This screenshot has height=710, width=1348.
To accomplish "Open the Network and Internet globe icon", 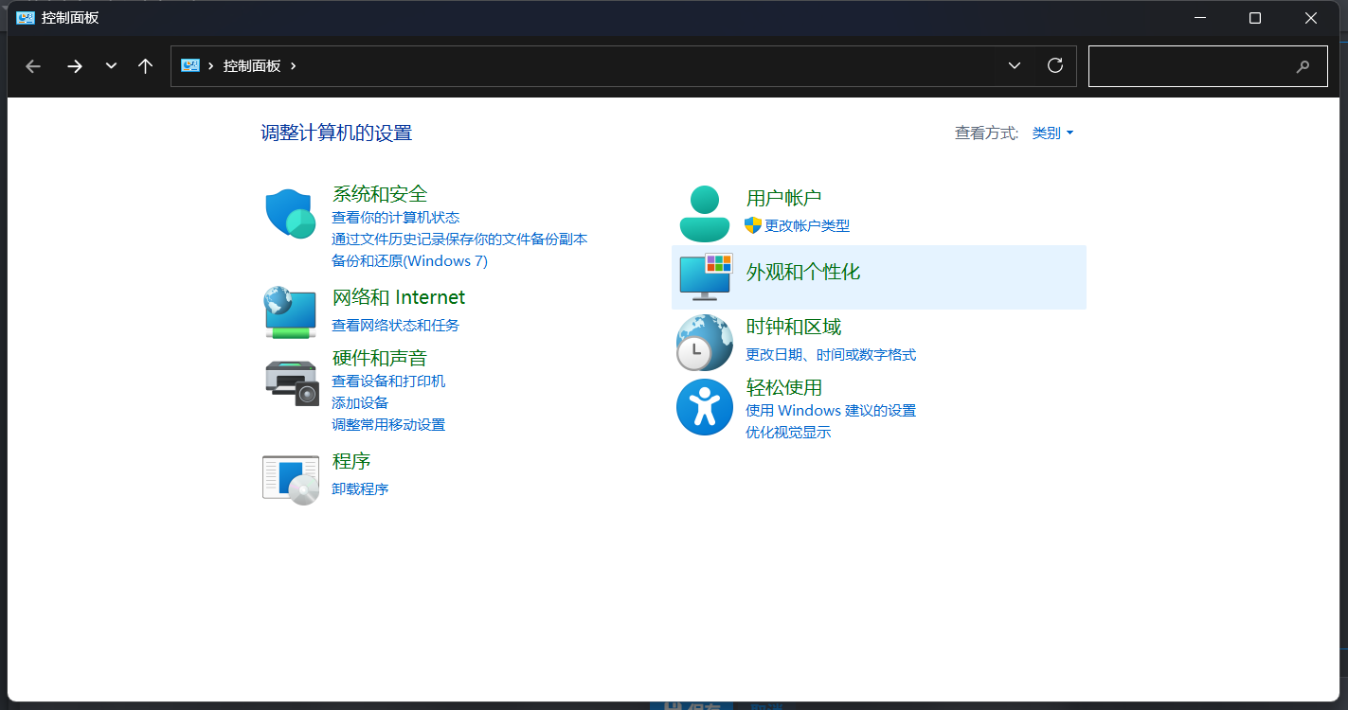I will [290, 311].
